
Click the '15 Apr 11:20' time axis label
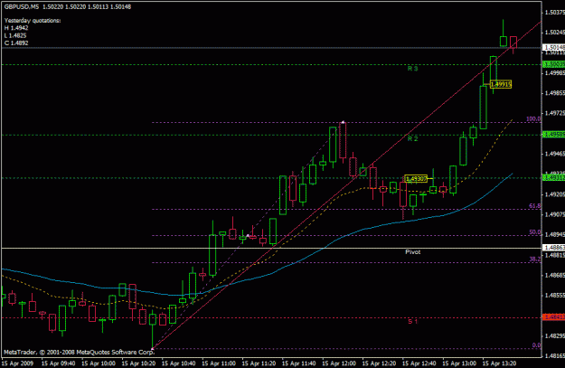tap(259, 363)
